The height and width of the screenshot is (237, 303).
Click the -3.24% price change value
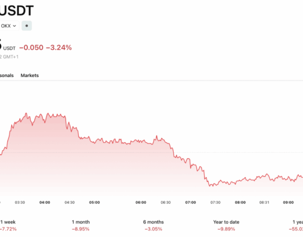(x=59, y=47)
